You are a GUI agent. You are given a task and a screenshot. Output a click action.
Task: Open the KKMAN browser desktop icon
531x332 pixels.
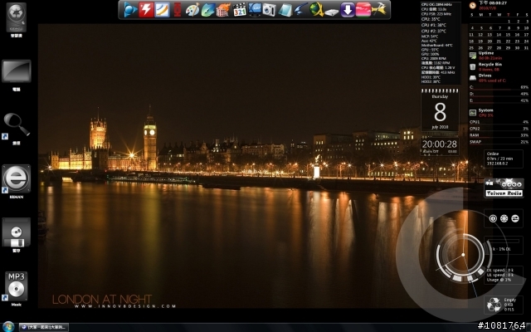(x=17, y=178)
